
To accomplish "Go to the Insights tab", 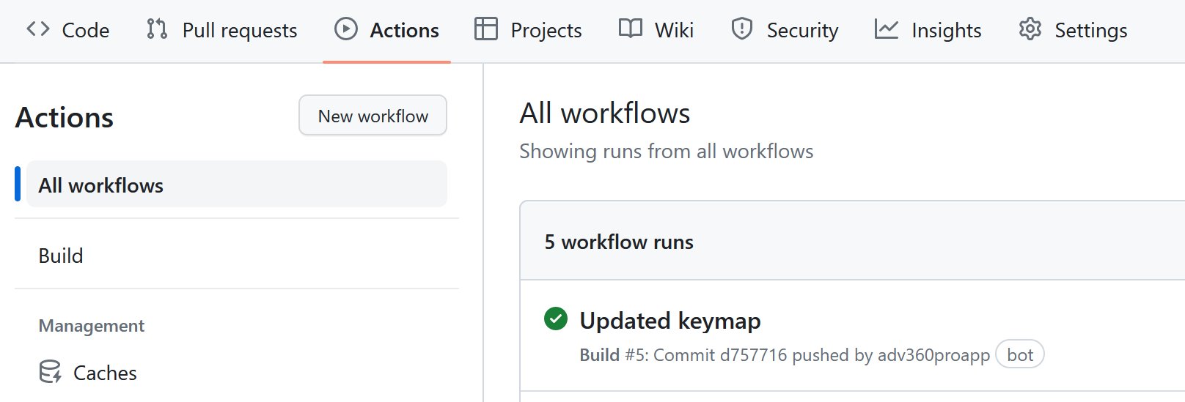I will click(928, 30).
